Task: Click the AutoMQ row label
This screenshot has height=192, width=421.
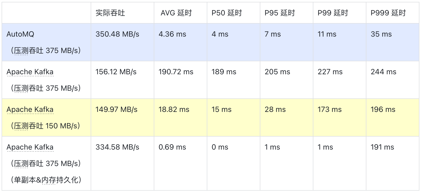Action: (20, 34)
